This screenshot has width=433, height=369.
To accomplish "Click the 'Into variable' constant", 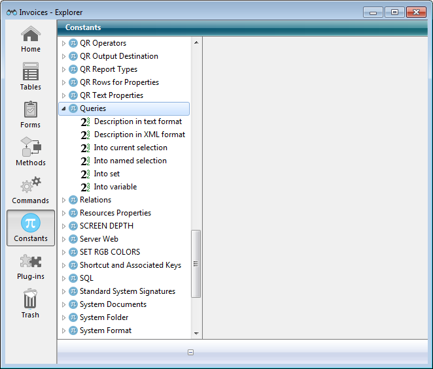I will click(115, 187).
